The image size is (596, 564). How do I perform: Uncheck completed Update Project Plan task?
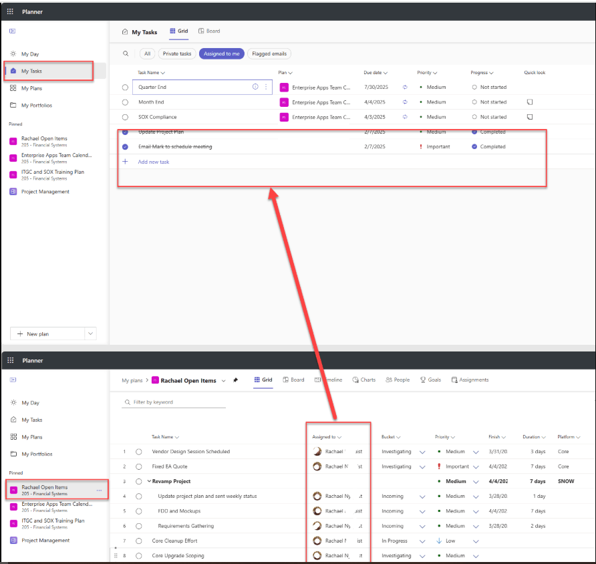[x=125, y=132]
